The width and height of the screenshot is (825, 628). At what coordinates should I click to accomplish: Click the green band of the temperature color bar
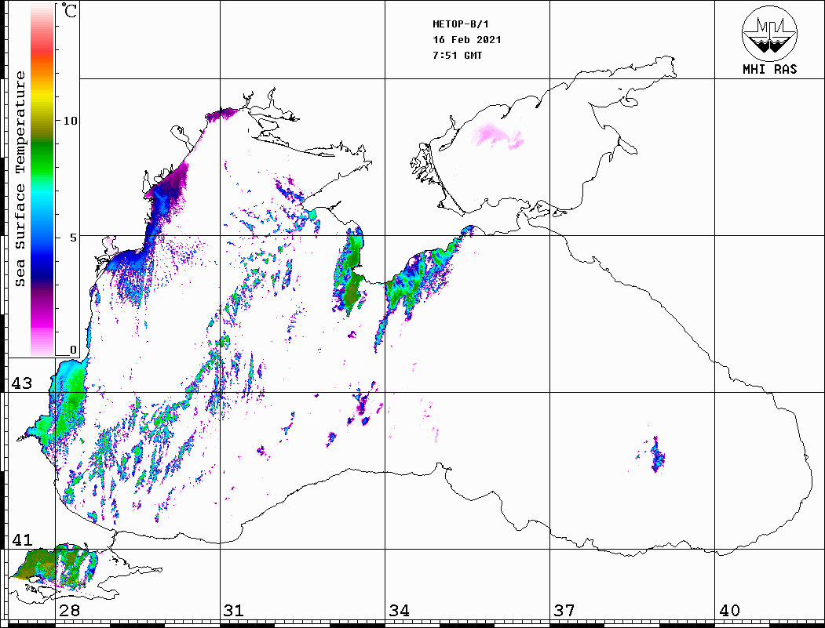pos(42,158)
